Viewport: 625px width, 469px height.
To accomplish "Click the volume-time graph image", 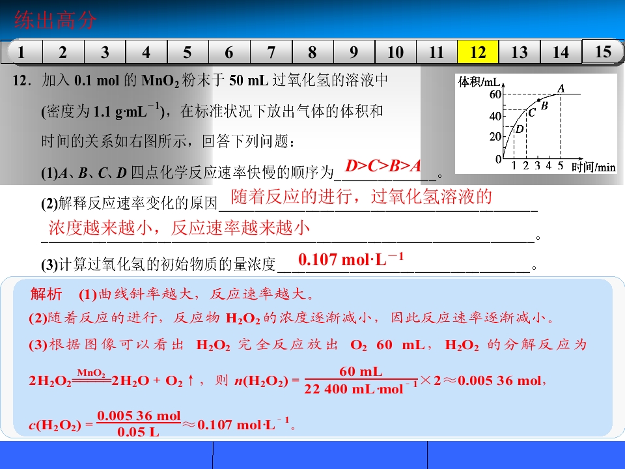I will [x=536, y=124].
